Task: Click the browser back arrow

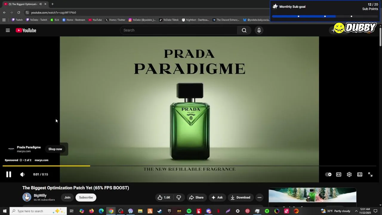Action: [x=4, y=13]
